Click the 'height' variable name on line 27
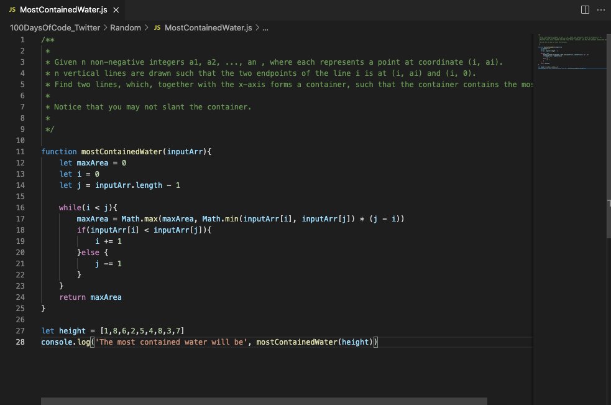Screen dimensions: 611x405 tap(72, 331)
